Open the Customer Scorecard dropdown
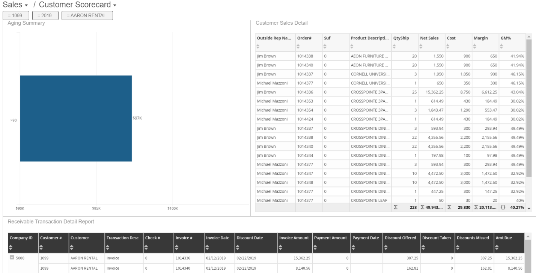The height and width of the screenshot is (273, 536). tap(114, 5)
